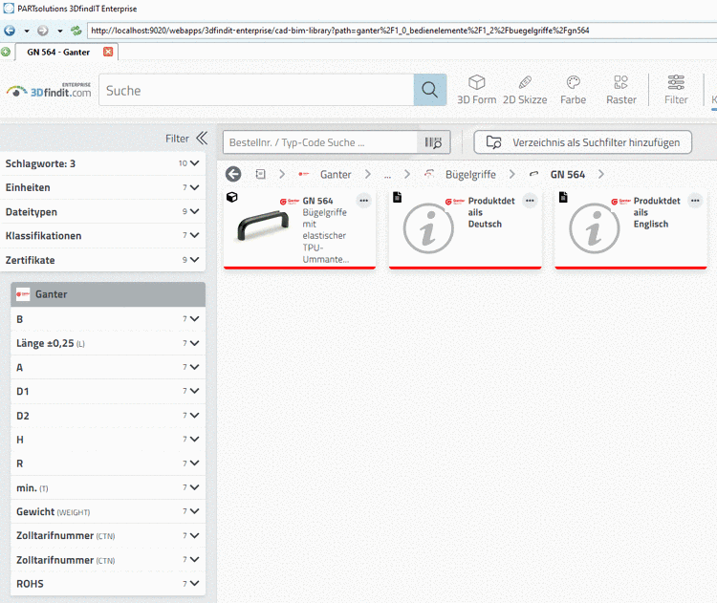Open Ganter in breadcrumb path
717x603 pixels.
pyautogui.click(x=336, y=174)
